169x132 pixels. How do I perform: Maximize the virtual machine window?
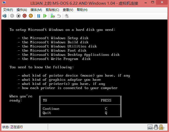point(153,2)
